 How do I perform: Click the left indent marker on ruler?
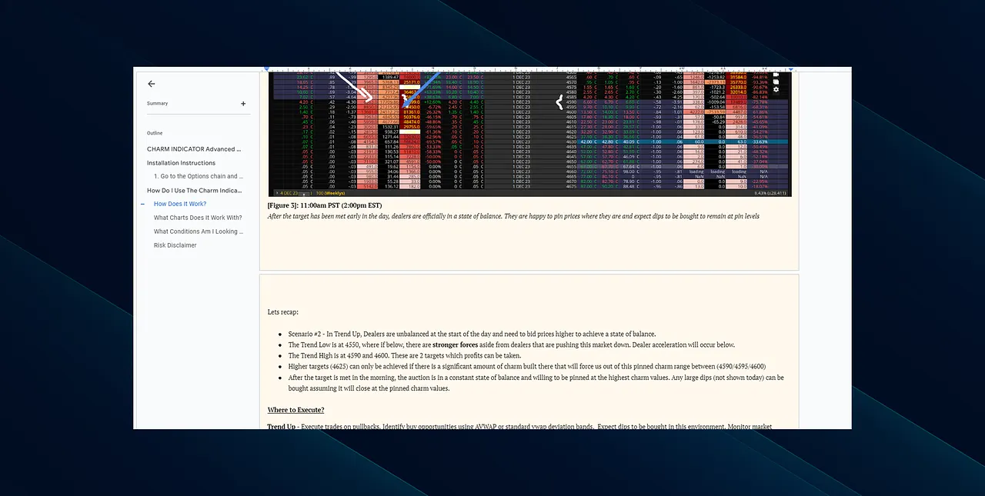tap(267, 69)
